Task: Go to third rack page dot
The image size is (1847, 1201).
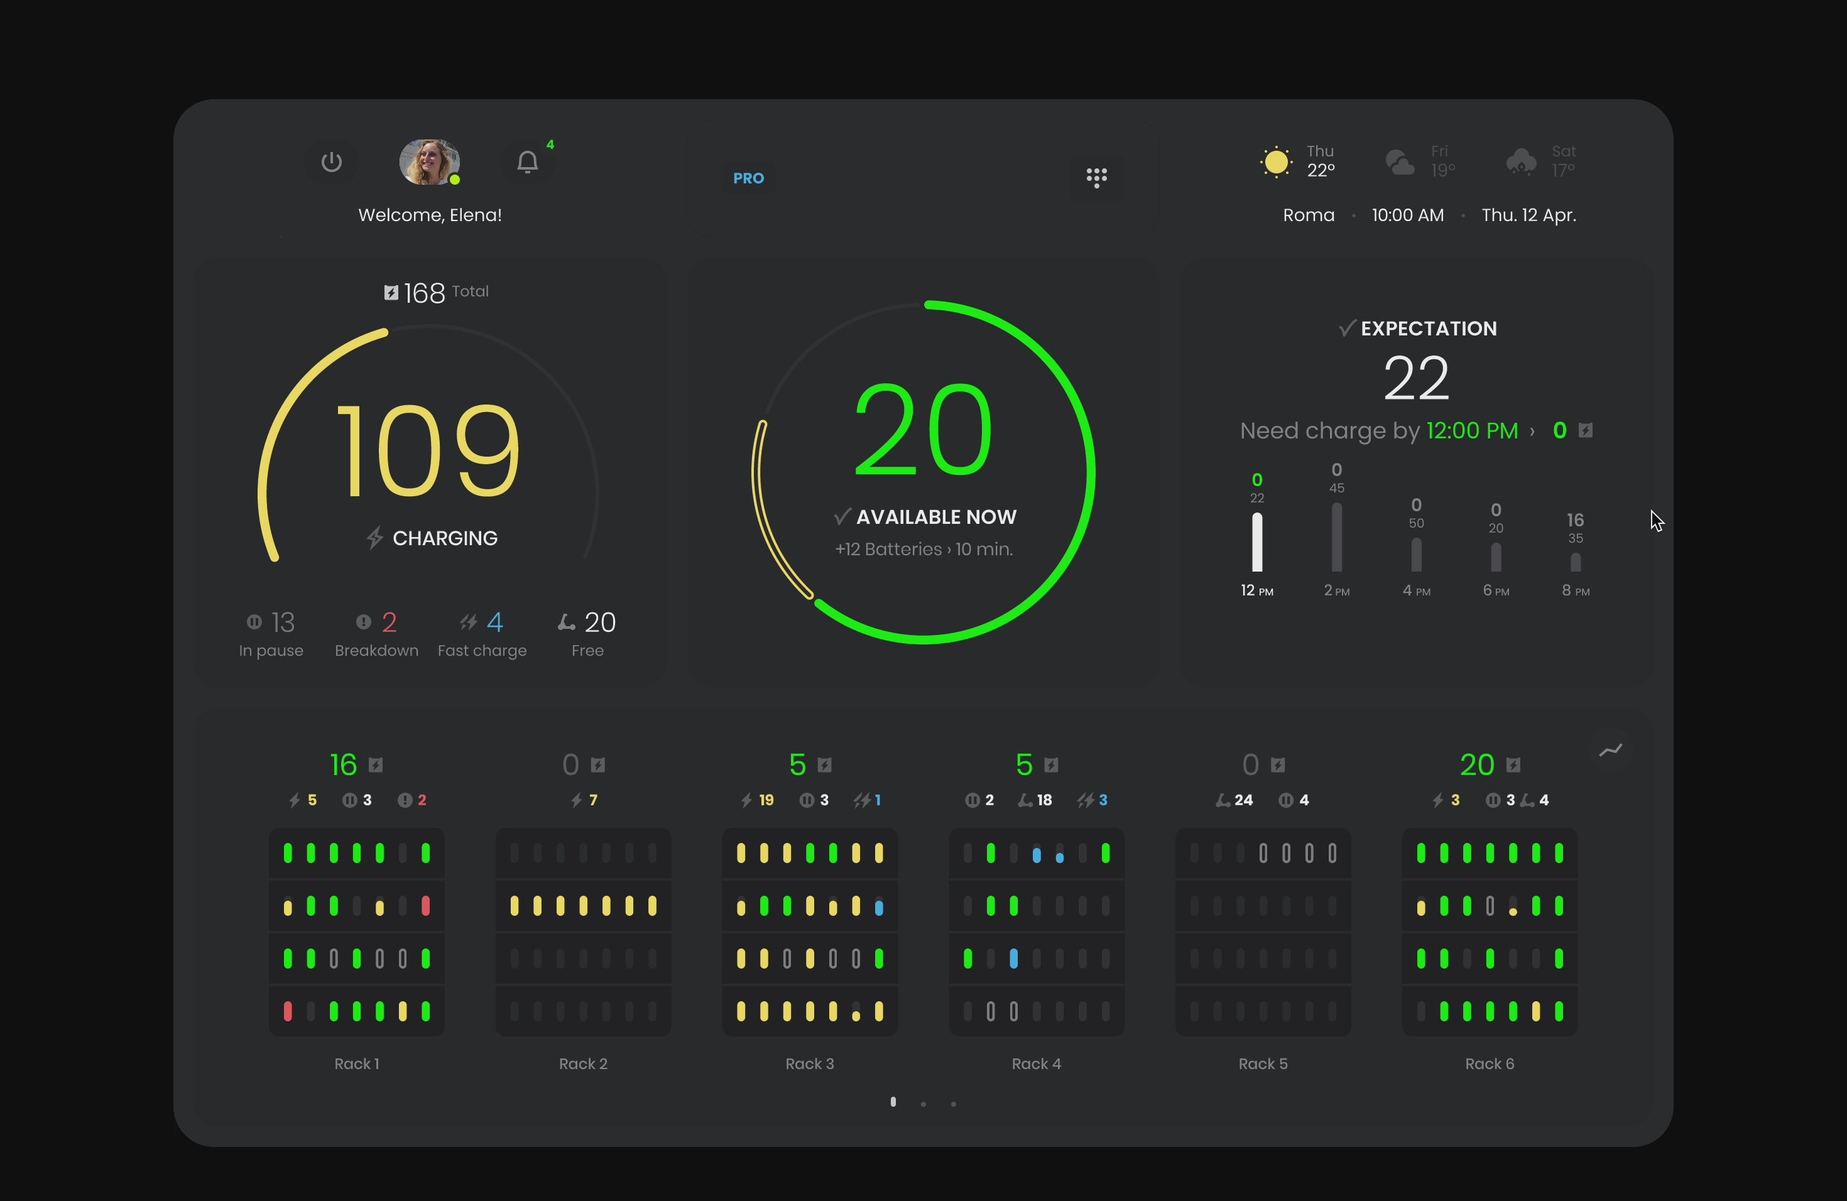Action: point(954,1103)
